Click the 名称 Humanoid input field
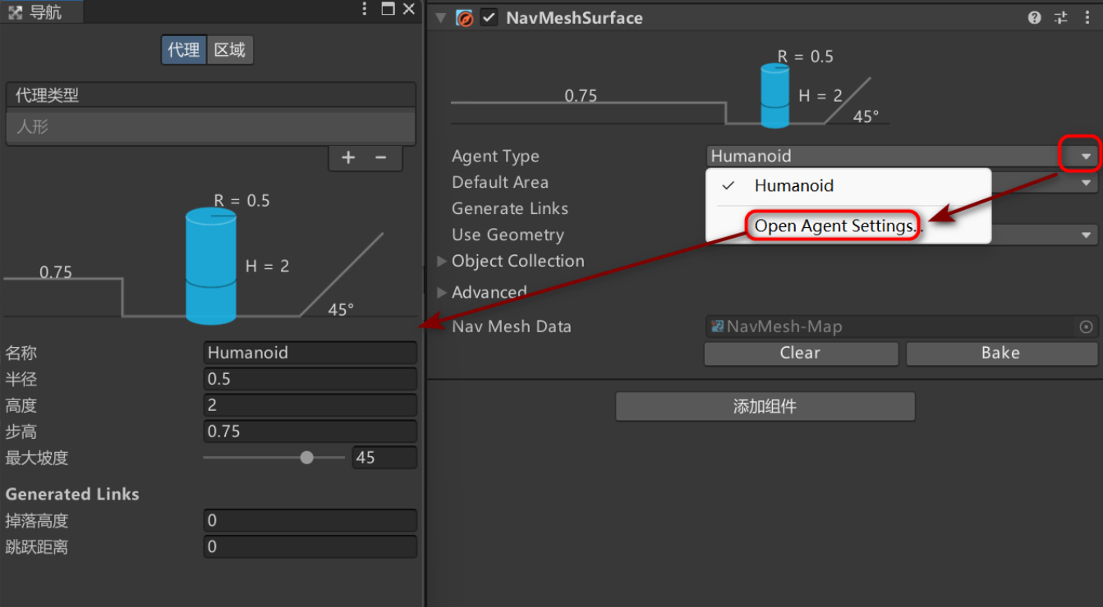Viewport: 1103px width, 607px height. click(x=310, y=353)
